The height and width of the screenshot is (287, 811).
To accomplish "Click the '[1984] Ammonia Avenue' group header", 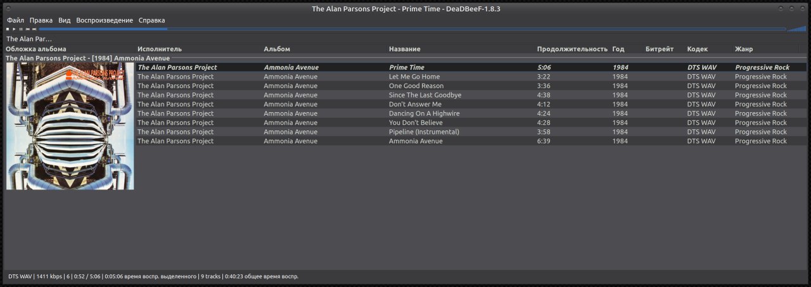I will pyautogui.click(x=87, y=58).
